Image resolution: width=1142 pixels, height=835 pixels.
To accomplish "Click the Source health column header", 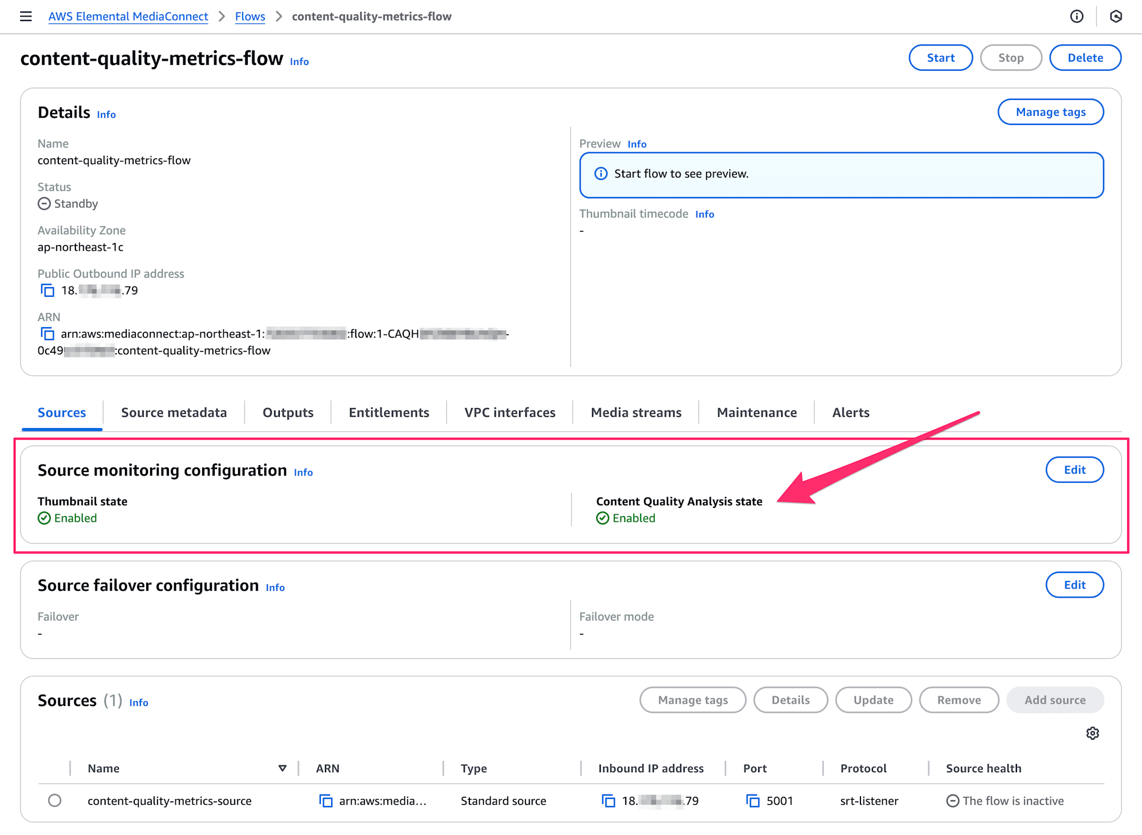I will (x=983, y=769).
